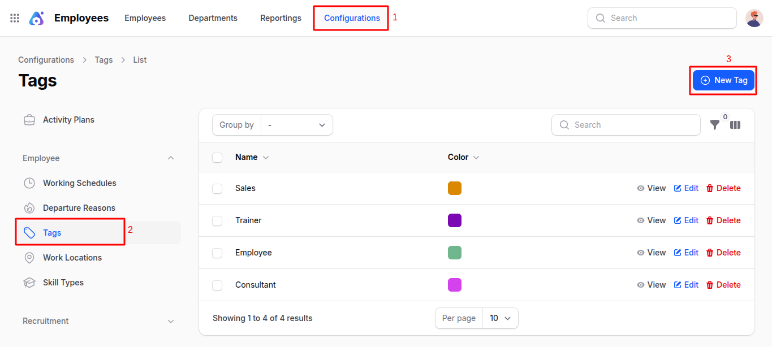Select the checkbox next to Trainer
Image resolution: width=772 pixels, height=347 pixels.
217,220
